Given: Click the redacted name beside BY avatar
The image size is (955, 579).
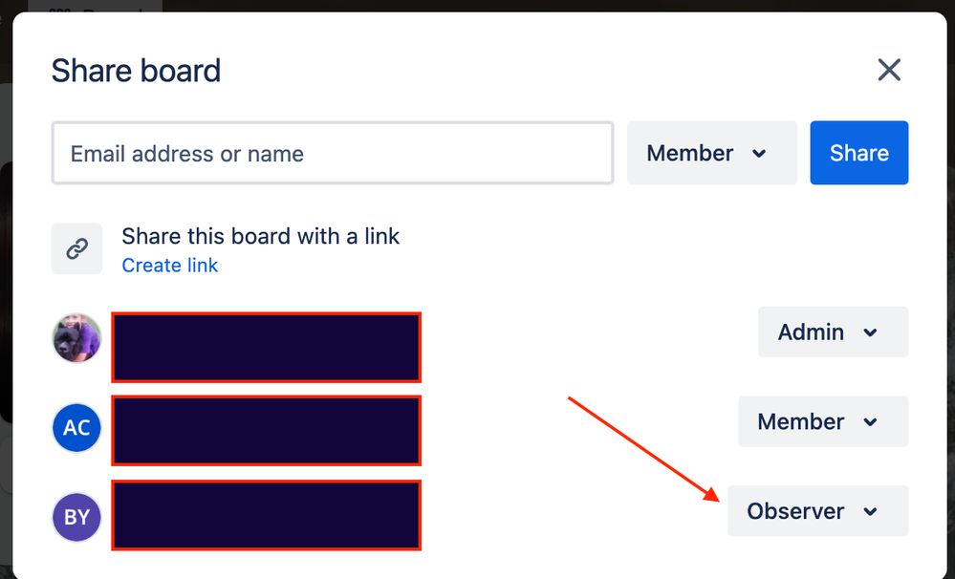Looking at the screenshot, I should click(x=266, y=515).
